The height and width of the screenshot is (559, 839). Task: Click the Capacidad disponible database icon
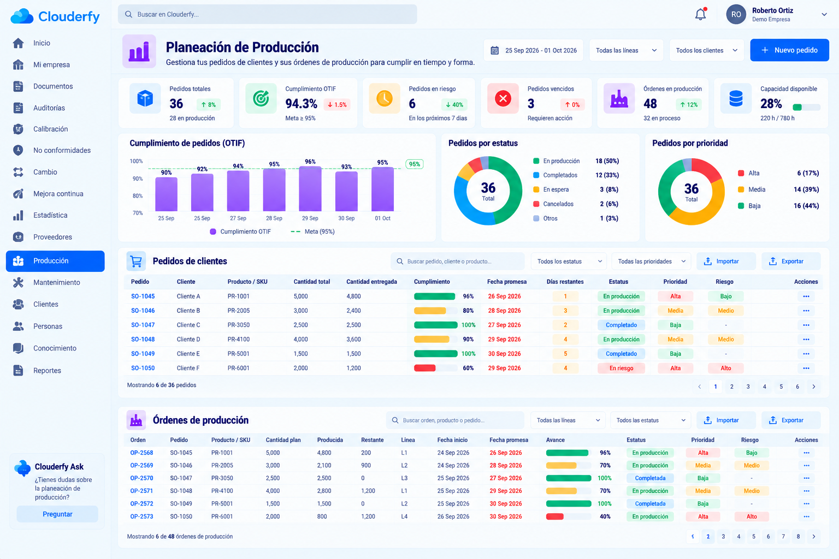tap(736, 98)
